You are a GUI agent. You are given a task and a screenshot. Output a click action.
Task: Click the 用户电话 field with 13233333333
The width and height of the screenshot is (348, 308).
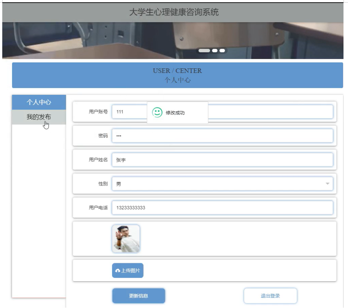pos(222,208)
